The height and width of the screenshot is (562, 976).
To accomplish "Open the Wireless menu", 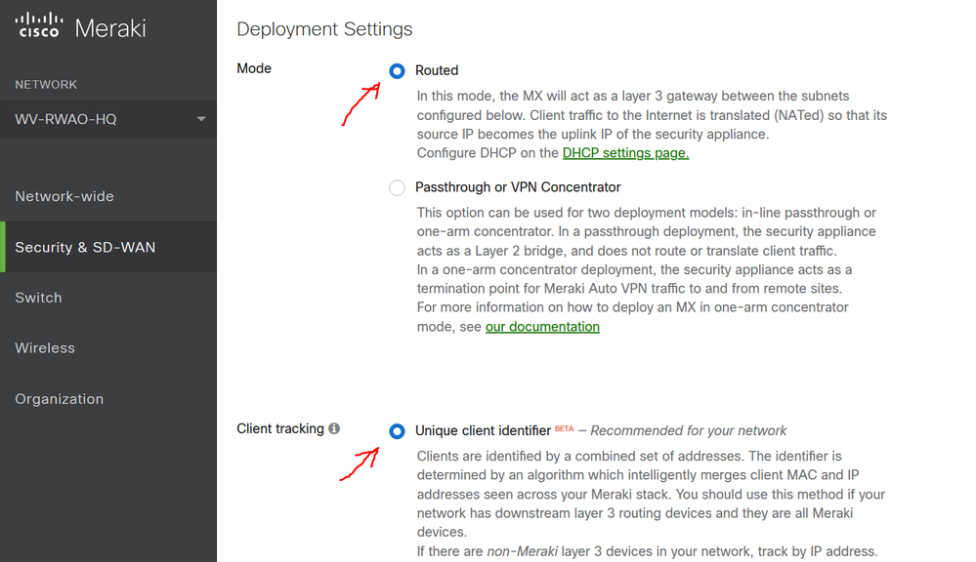I will [x=108, y=348].
